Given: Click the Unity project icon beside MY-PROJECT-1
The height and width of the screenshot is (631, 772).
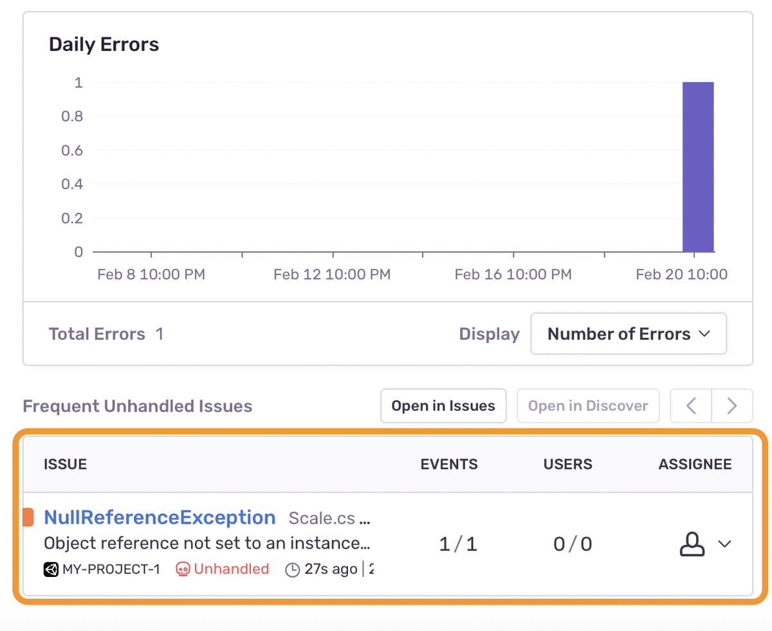Looking at the screenshot, I should (51, 569).
